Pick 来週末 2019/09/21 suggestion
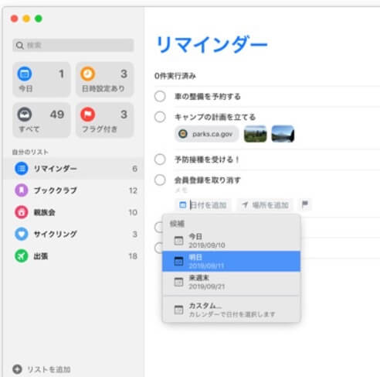 [231, 282]
